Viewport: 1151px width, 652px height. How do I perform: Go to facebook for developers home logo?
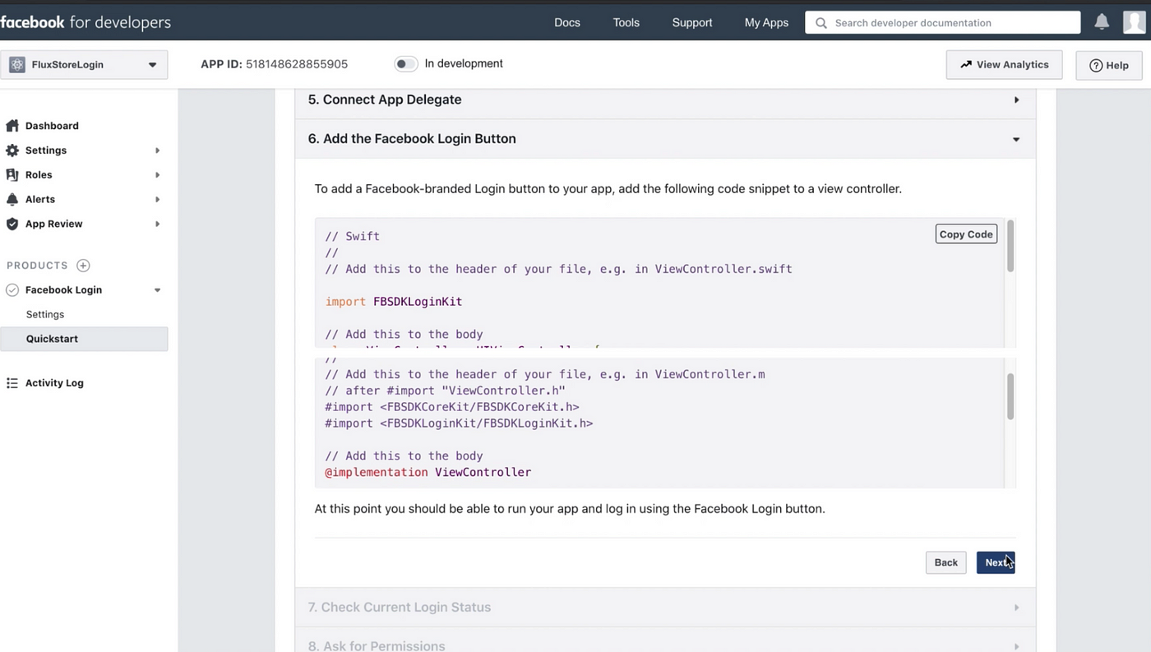tap(86, 22)
